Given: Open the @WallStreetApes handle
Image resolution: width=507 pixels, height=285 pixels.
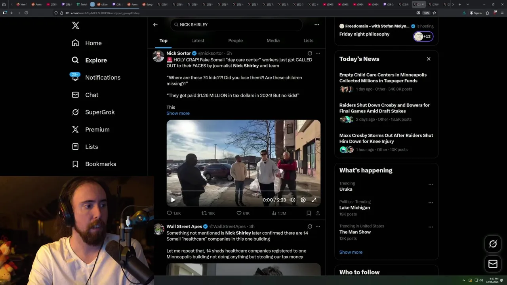Looking at the screenshot, I should point(227,226).
